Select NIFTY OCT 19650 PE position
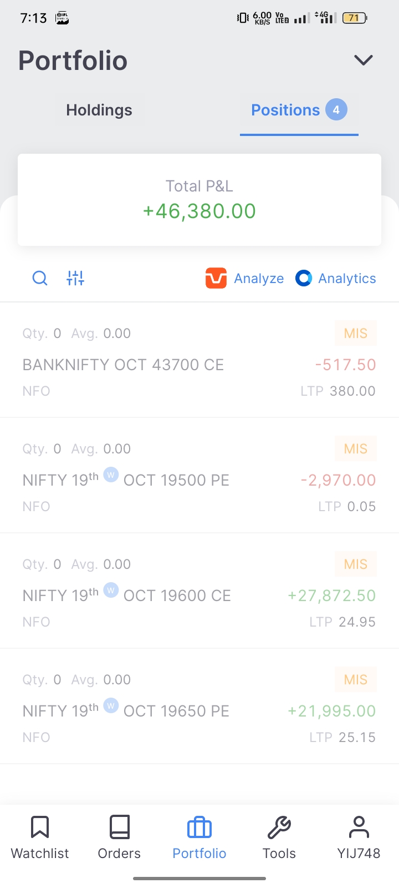Viewport: 399px width, 888px height. click(x=126, y=711)
